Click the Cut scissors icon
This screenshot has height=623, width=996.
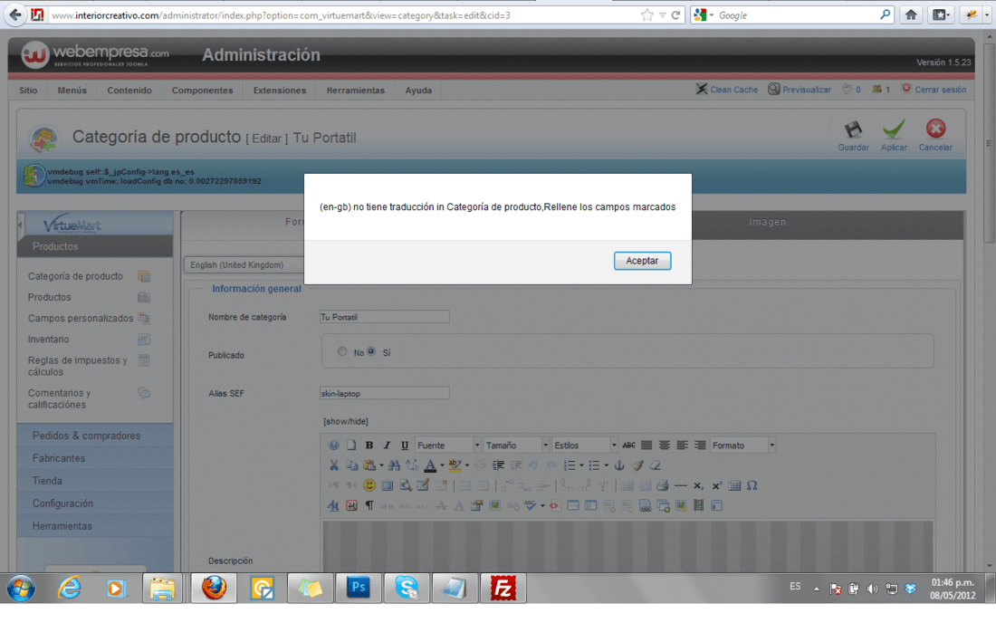coord(333,465)
